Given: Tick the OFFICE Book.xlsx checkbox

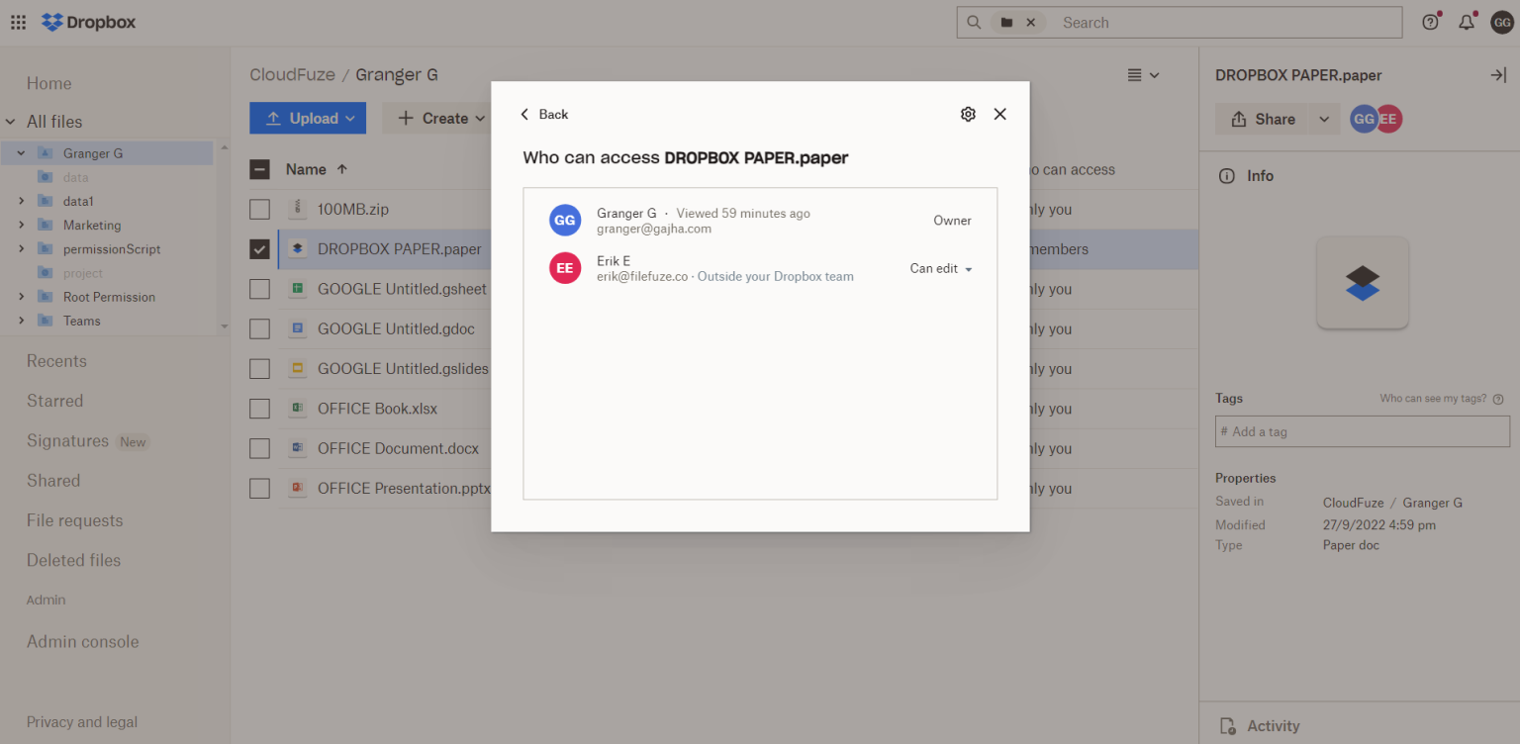Looking at the screenshot, I should tap(259, 409).
